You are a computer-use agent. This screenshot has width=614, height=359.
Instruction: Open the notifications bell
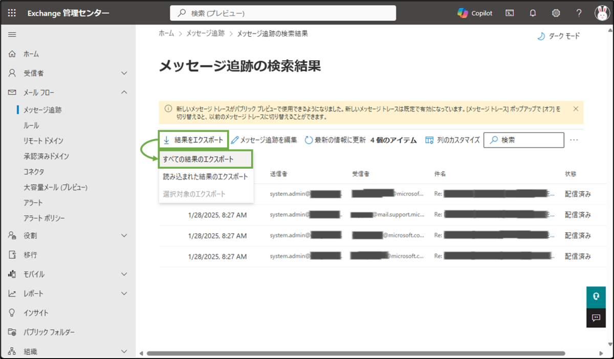click(x=533, y=13)
